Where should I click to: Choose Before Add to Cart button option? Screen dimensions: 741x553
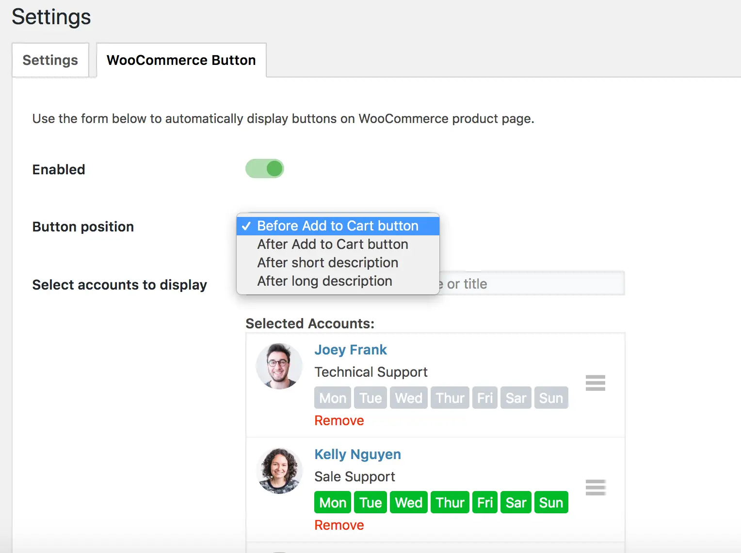click(338, 226)
